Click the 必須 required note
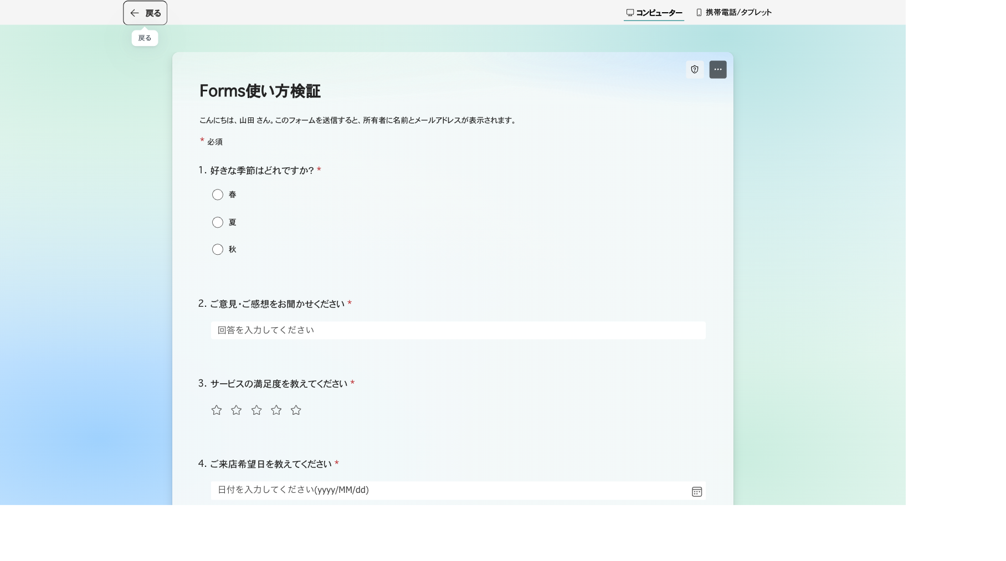 coord(215,142)
